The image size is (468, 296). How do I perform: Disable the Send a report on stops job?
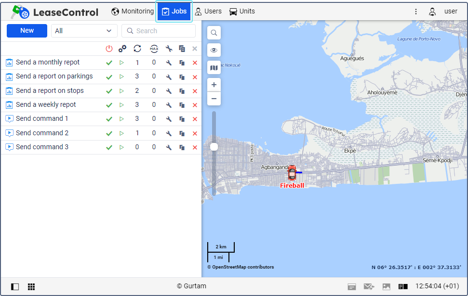(109, 91)
